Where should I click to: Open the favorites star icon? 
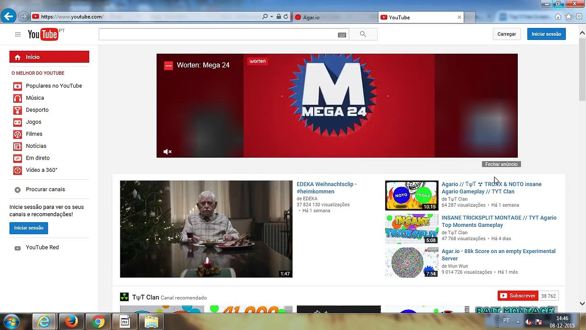point(569,17)
